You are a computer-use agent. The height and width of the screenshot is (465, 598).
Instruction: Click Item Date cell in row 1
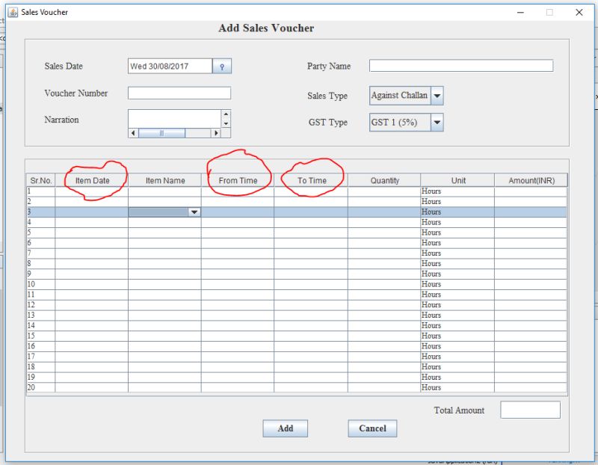[91, 191]
